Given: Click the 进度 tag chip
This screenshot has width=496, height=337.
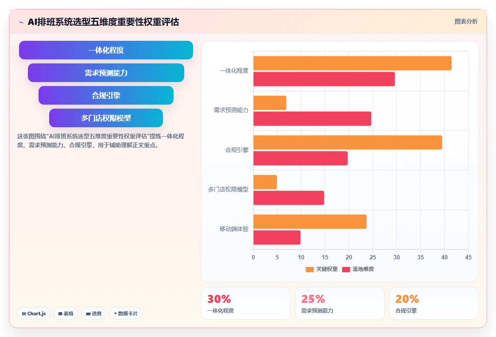Looking at the screenshot, I should [x=93, y=313].
